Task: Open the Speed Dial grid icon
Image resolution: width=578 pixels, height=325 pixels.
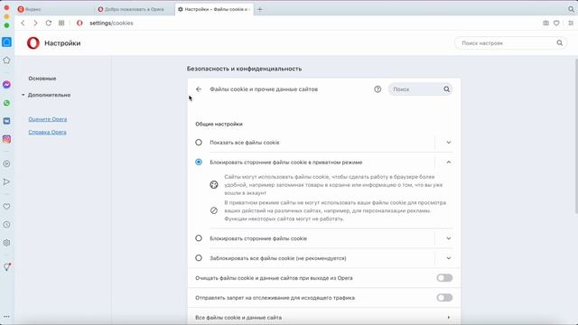Action: point(61,23)
